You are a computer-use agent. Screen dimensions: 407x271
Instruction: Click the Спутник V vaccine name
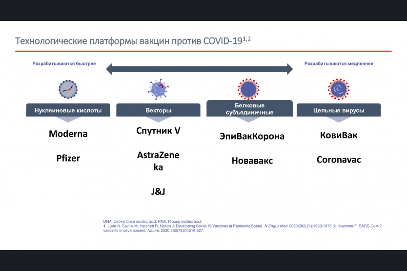pyautogui.click(x=158, y=130)
